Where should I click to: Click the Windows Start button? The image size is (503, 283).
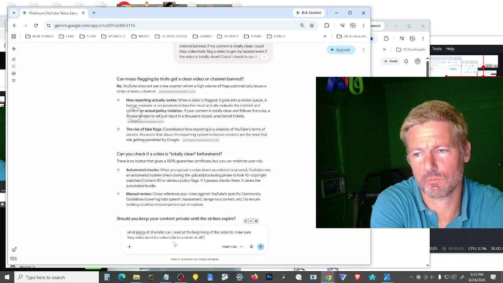[7, 277]
